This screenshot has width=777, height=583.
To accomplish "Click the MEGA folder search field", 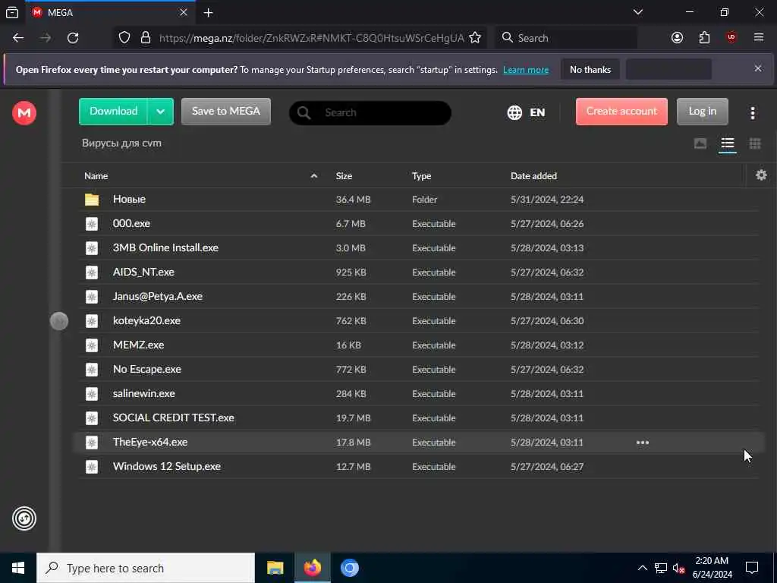I will [370, 112].
